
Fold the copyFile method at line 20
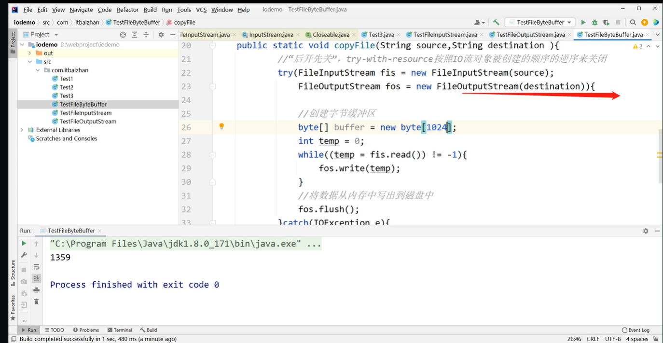(212, 45)
